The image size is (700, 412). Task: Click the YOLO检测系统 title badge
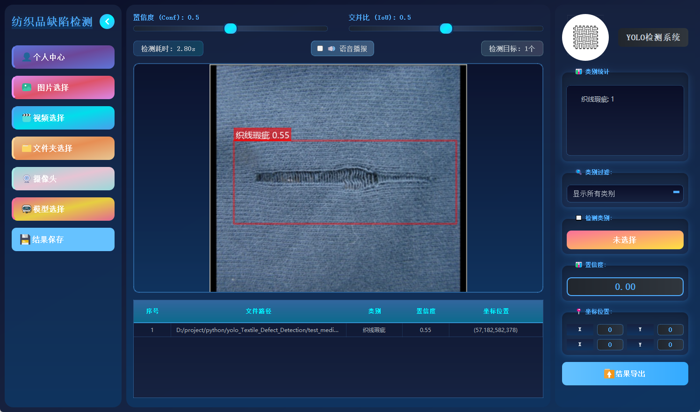coord(653,37)
